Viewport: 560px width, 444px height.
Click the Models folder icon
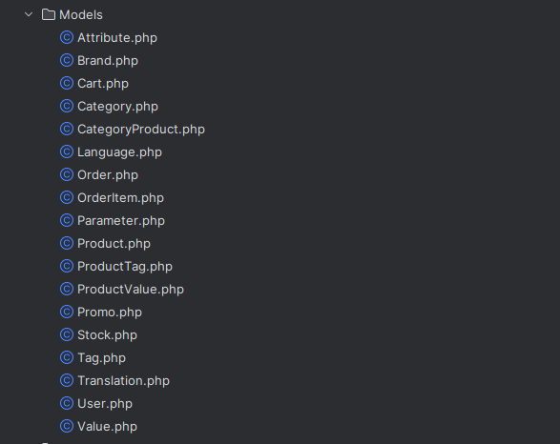49,14
